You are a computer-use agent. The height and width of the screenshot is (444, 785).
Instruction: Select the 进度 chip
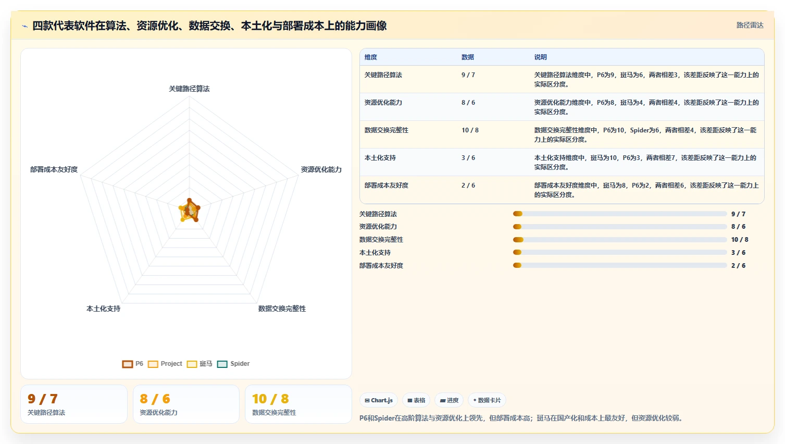pos(449,400)
